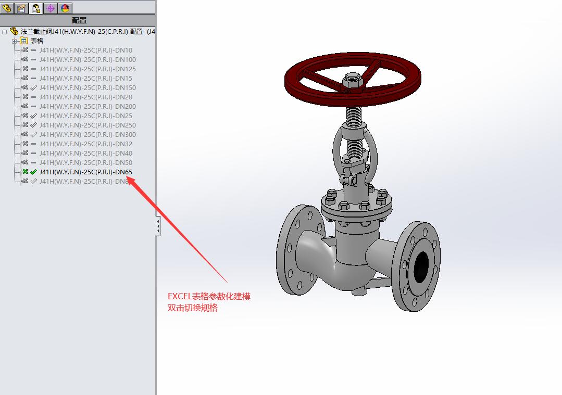The width and height of the screenshot is (562, 395).
Task: Click the checkmark icon on DN250 row
Action: coord(33,125)
